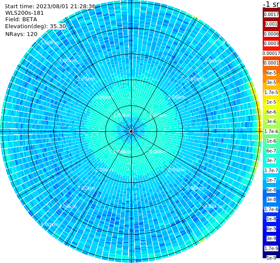
Task: Select the northeast 3.00km ring label
Action: [195, 79]
